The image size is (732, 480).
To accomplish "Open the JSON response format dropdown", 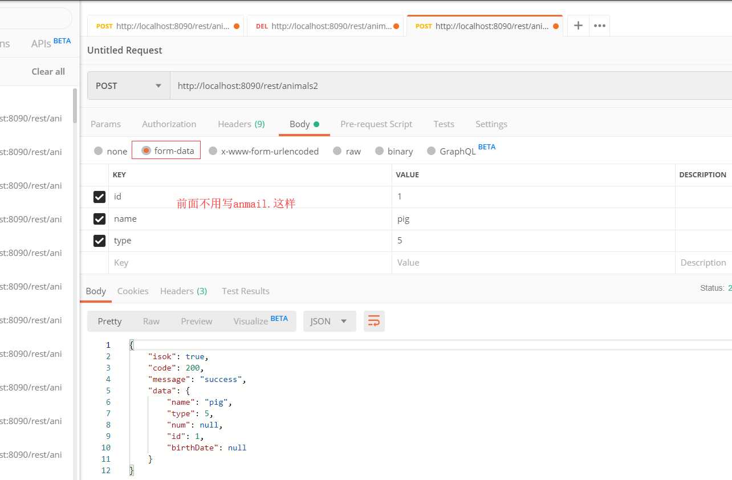I will (330, 321).
